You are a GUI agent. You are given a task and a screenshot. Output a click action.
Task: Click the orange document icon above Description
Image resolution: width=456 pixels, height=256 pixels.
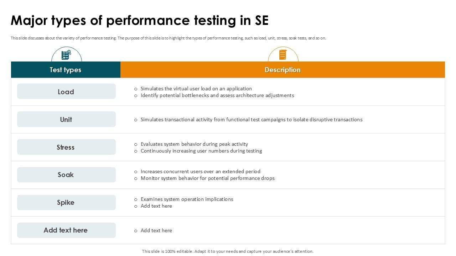(283, 55)
